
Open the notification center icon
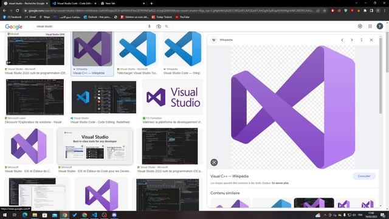[383, 215]
